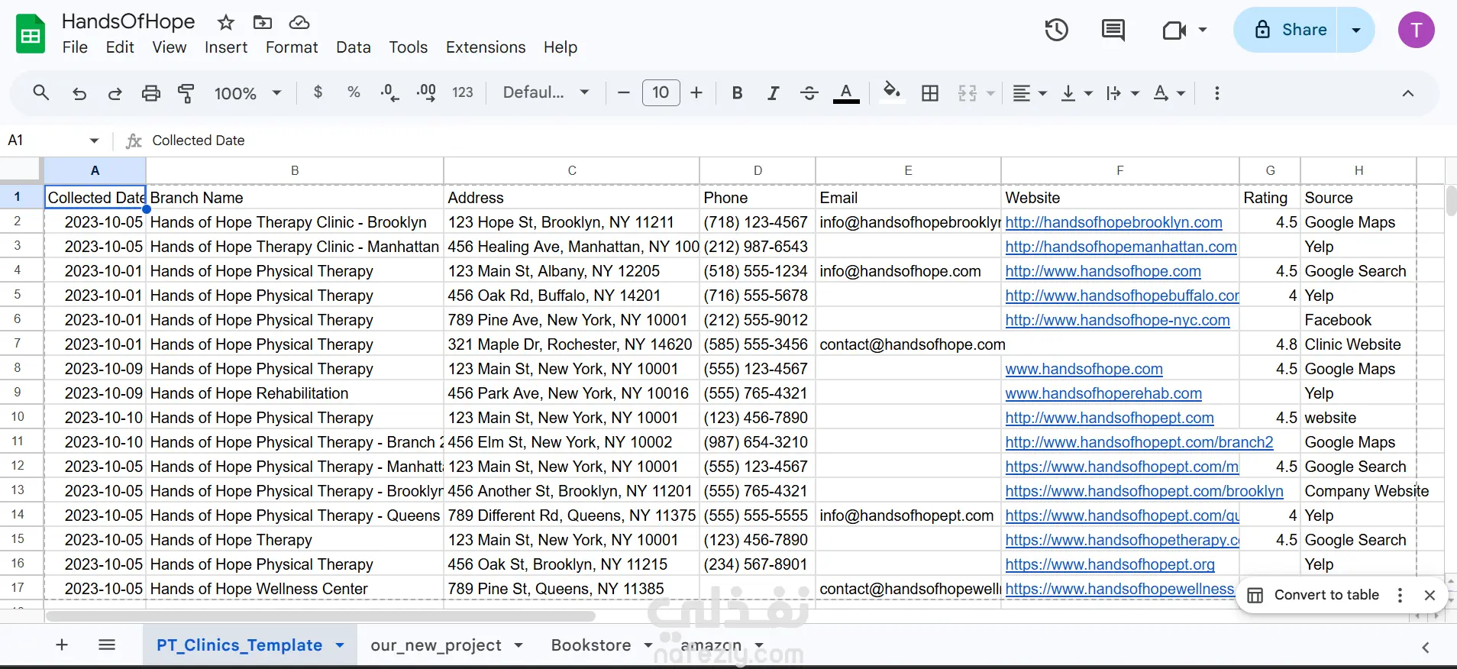Open the Extensions menu
Screen dimensions: 1457x669
(486, 47)
